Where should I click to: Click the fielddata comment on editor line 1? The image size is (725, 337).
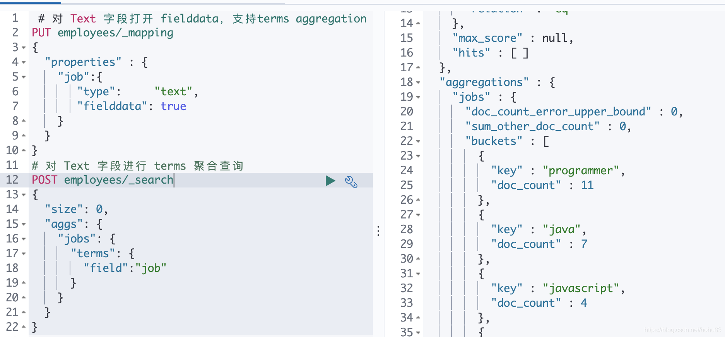(202, 19)
